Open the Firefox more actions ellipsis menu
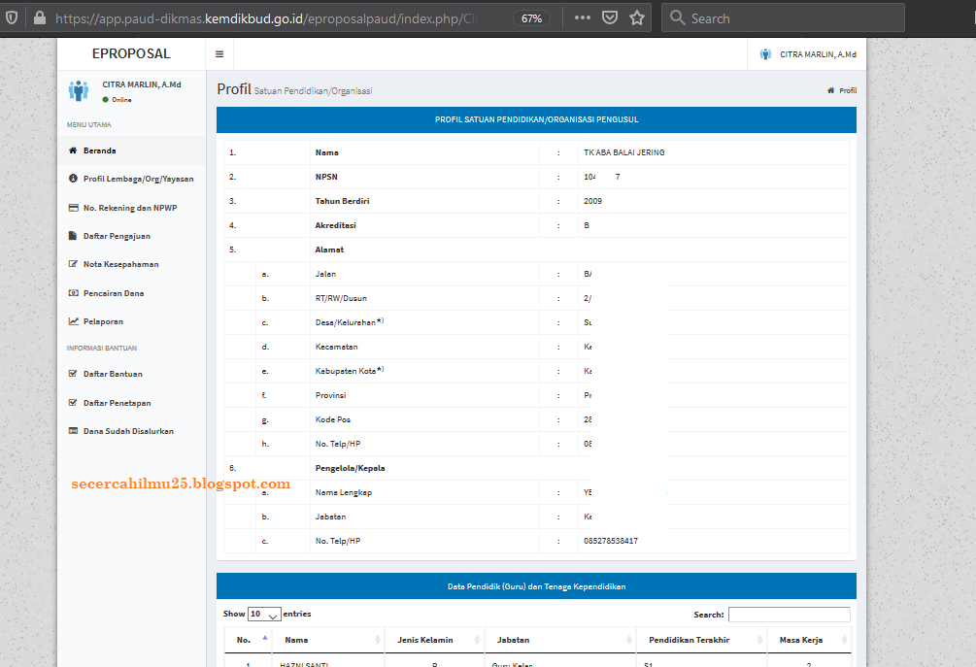Image resolution: width=976 pixels, height=667 pixels. (582, 17)
